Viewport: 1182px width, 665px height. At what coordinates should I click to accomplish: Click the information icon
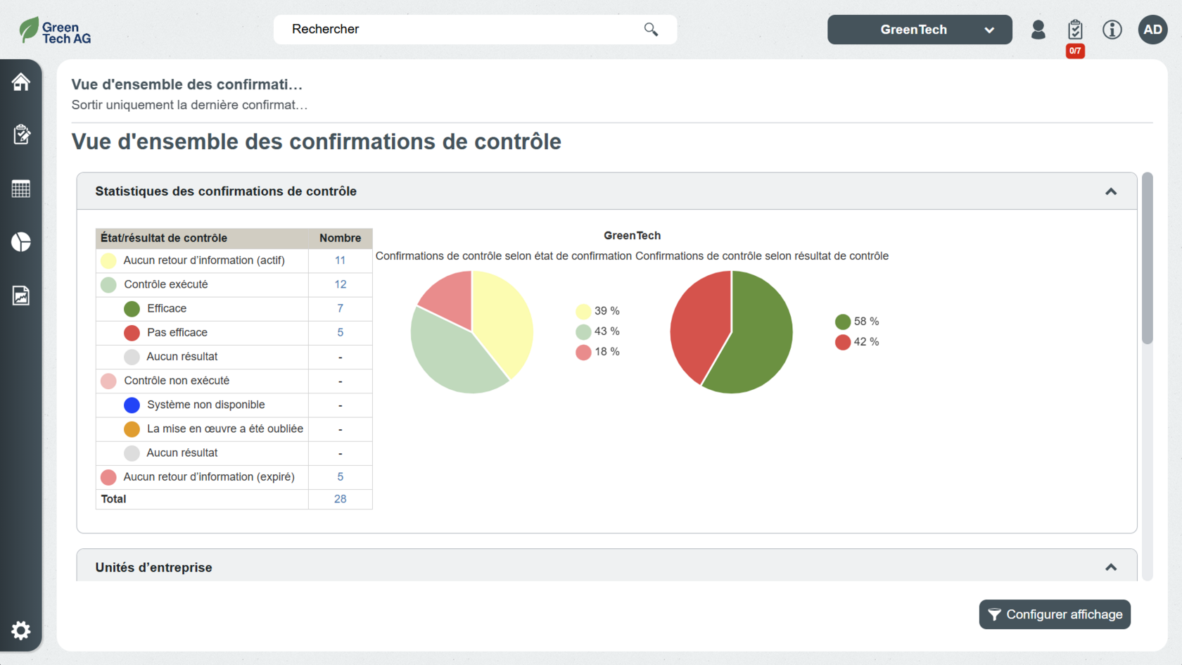click(x=1112, y=30)
